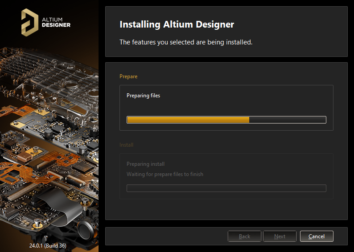The height and width of the screenshot is (252, 354).
Task: Click "Waiting for prepare files to finish" message
Action: pos(165,174)
